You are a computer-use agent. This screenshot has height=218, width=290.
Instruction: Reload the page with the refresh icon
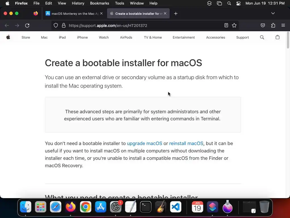[x=27, y=25]
